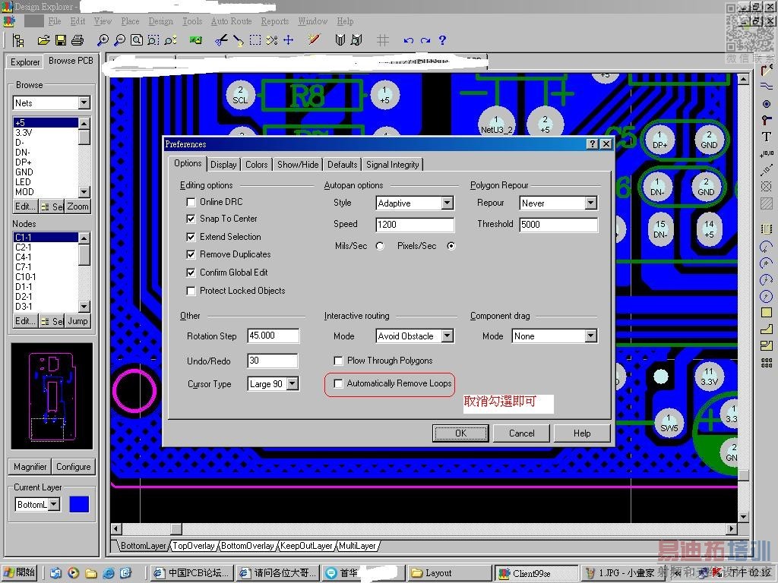Open the Auto Route menu
The height and width of the screenshot is (583, 778).
pos(231,21)
